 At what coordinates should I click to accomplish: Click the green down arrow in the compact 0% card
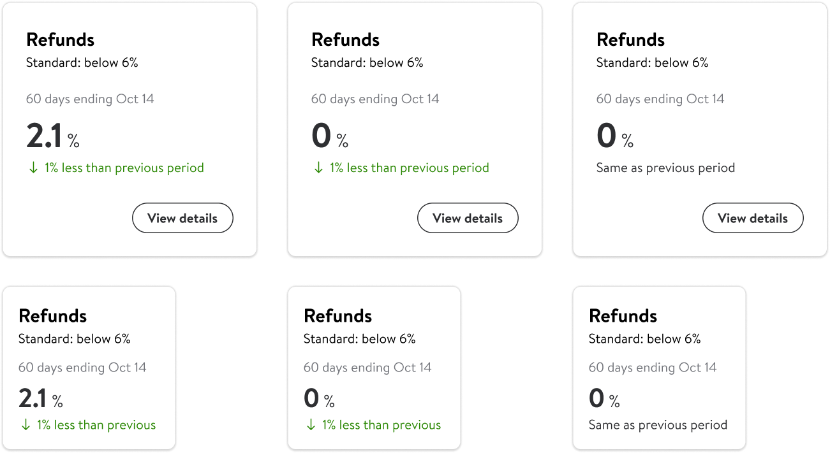311,425
